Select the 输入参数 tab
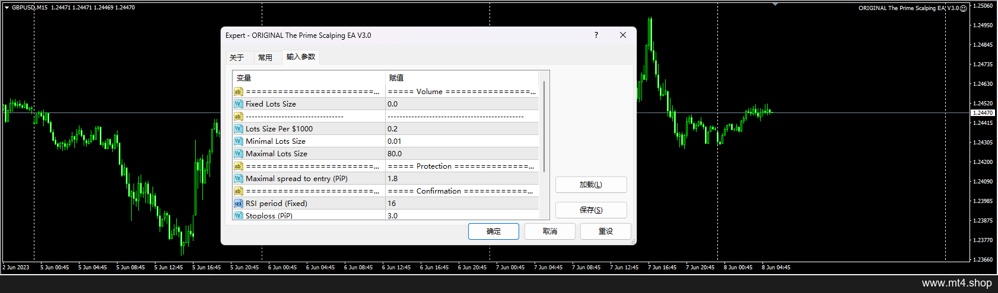Image resolution: width=998 pixels, height=293 pixels. tap(301, 57)
